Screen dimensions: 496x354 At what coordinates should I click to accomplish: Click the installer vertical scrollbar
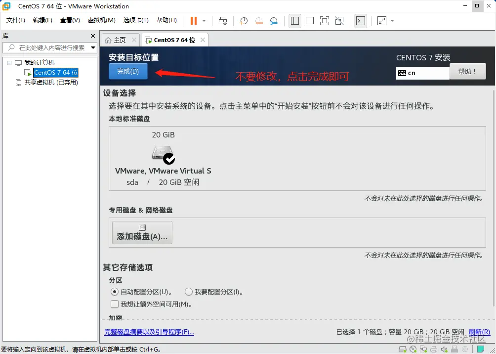493,198
